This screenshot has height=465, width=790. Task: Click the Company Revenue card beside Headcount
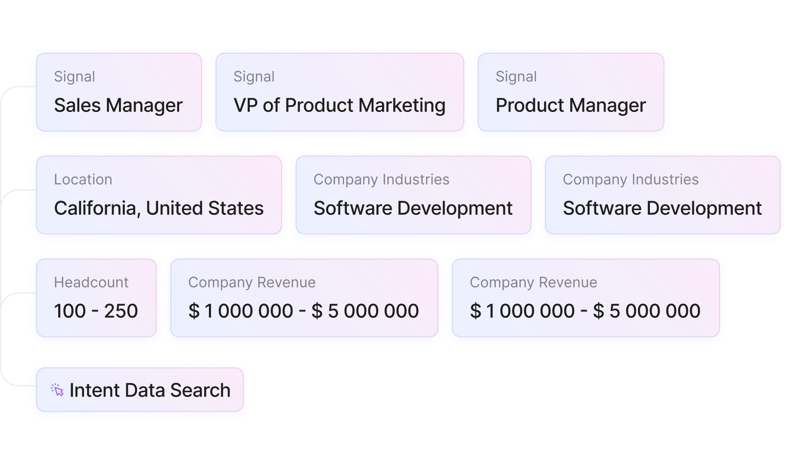(304, 298)
